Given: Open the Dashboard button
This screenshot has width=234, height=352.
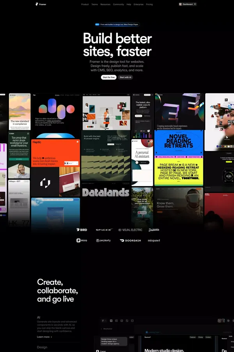Looking at the screenshot, I should coord(188,4).
